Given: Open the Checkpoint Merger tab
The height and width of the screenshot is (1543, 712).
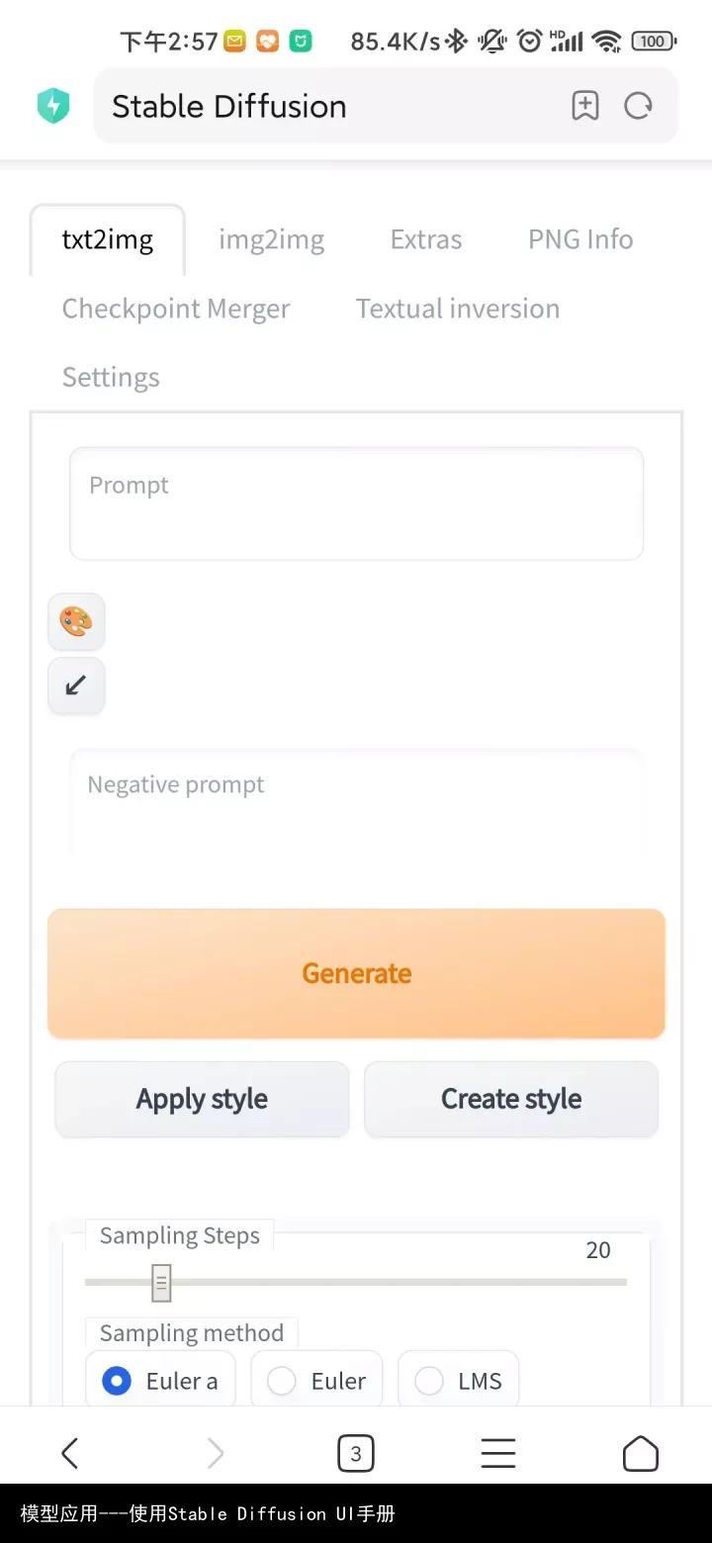Looking at the screenshot, I should pos(176,309).
